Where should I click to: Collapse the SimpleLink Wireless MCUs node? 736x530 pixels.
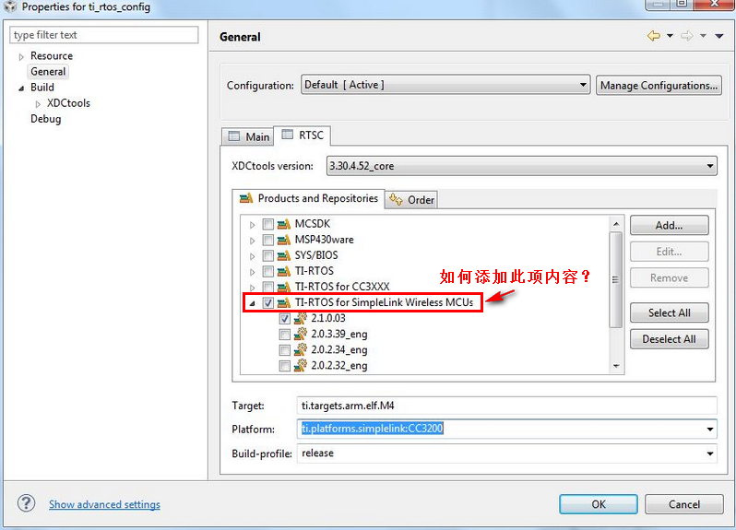click(x=252, y=303)
